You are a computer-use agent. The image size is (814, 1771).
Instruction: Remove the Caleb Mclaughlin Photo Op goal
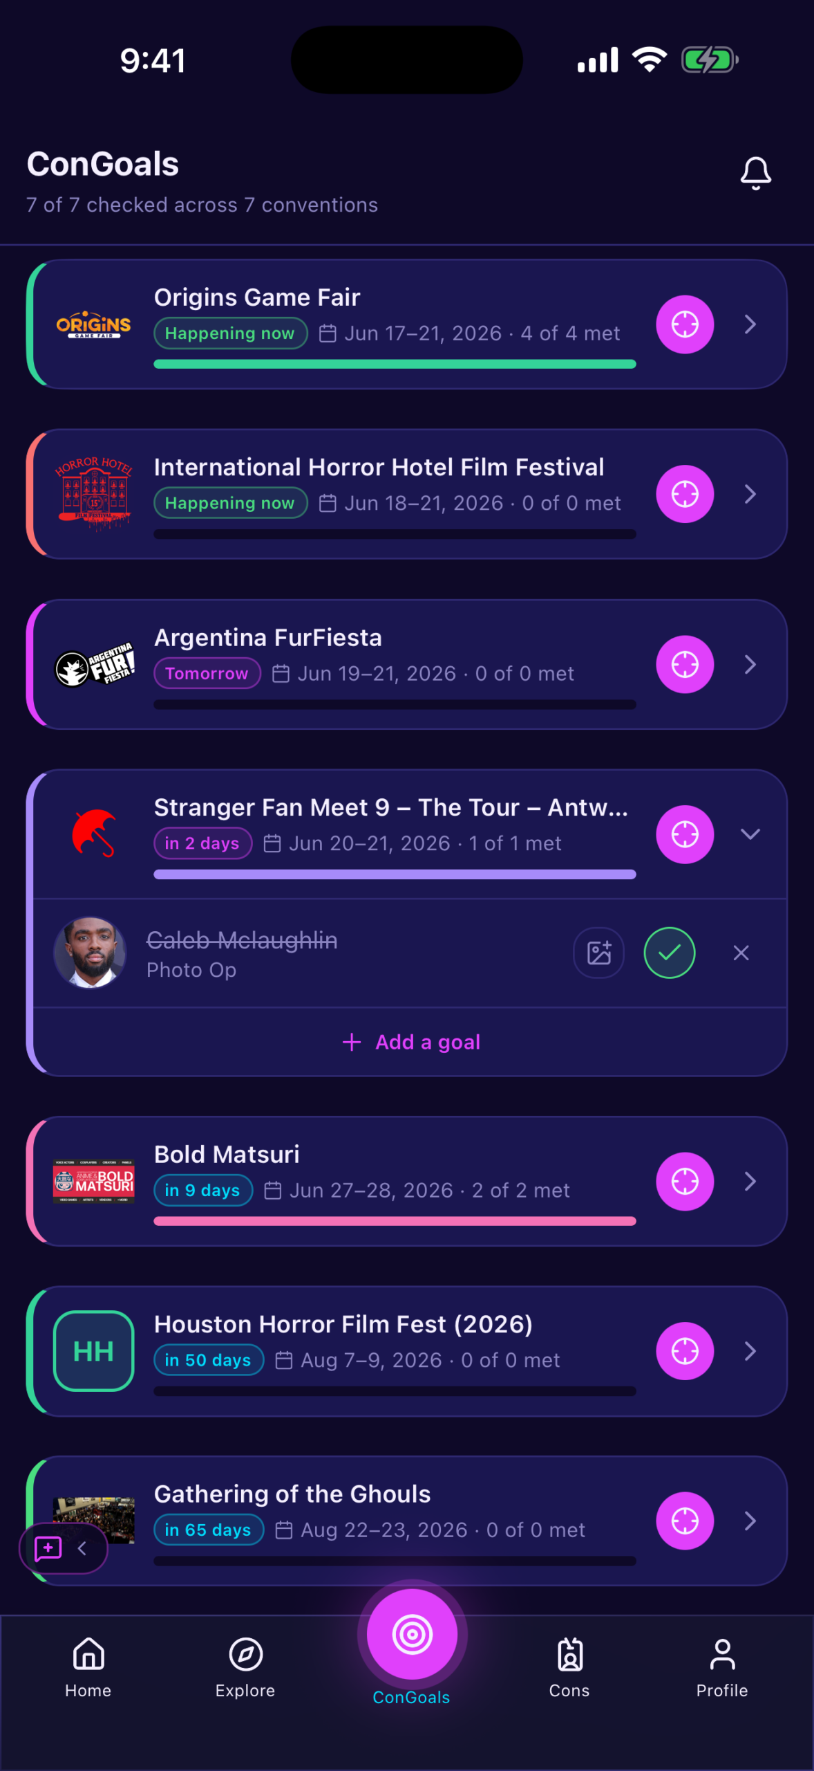click(x=741, y=953)
